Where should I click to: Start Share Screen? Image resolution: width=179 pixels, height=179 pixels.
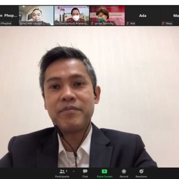point(104,174)
